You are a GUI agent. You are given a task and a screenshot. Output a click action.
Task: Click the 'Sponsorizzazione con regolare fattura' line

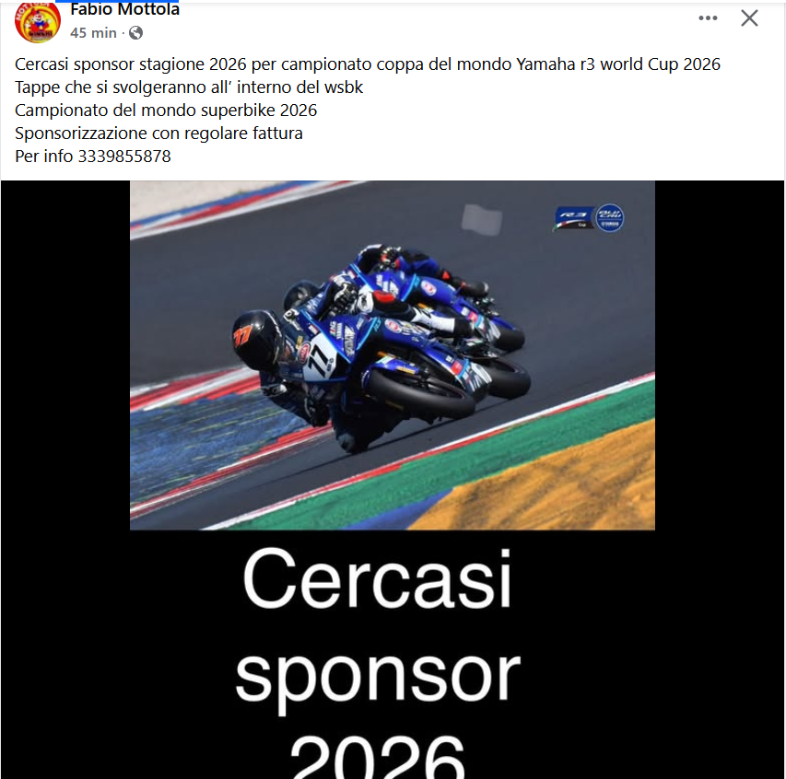pos(158,134)
